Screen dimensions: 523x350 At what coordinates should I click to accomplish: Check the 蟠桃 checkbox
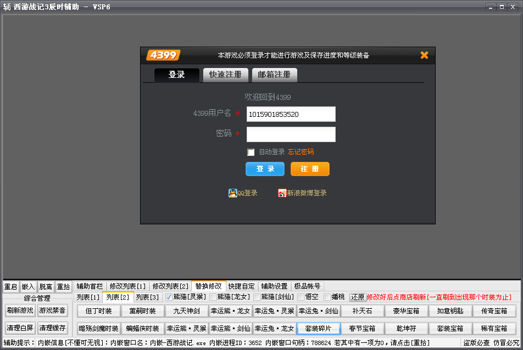coord(327,297)
